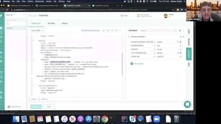This screenshot has width=221, height=124.
Task: Click the Default breadcrumb link
Action: coord(32,15)
